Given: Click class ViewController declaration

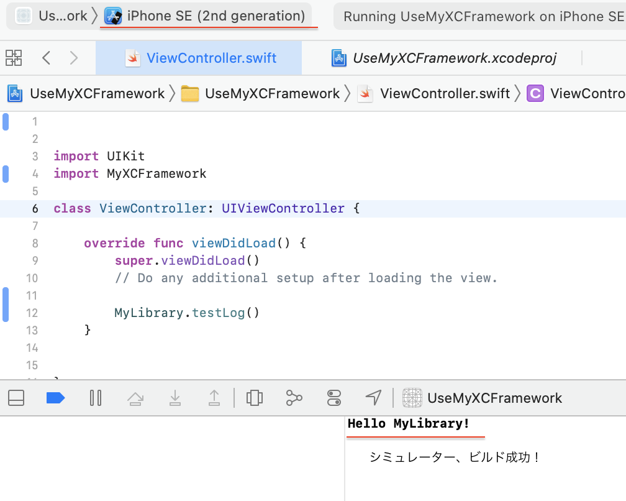Looking at the screenshot, I should [x=207, y=209].
